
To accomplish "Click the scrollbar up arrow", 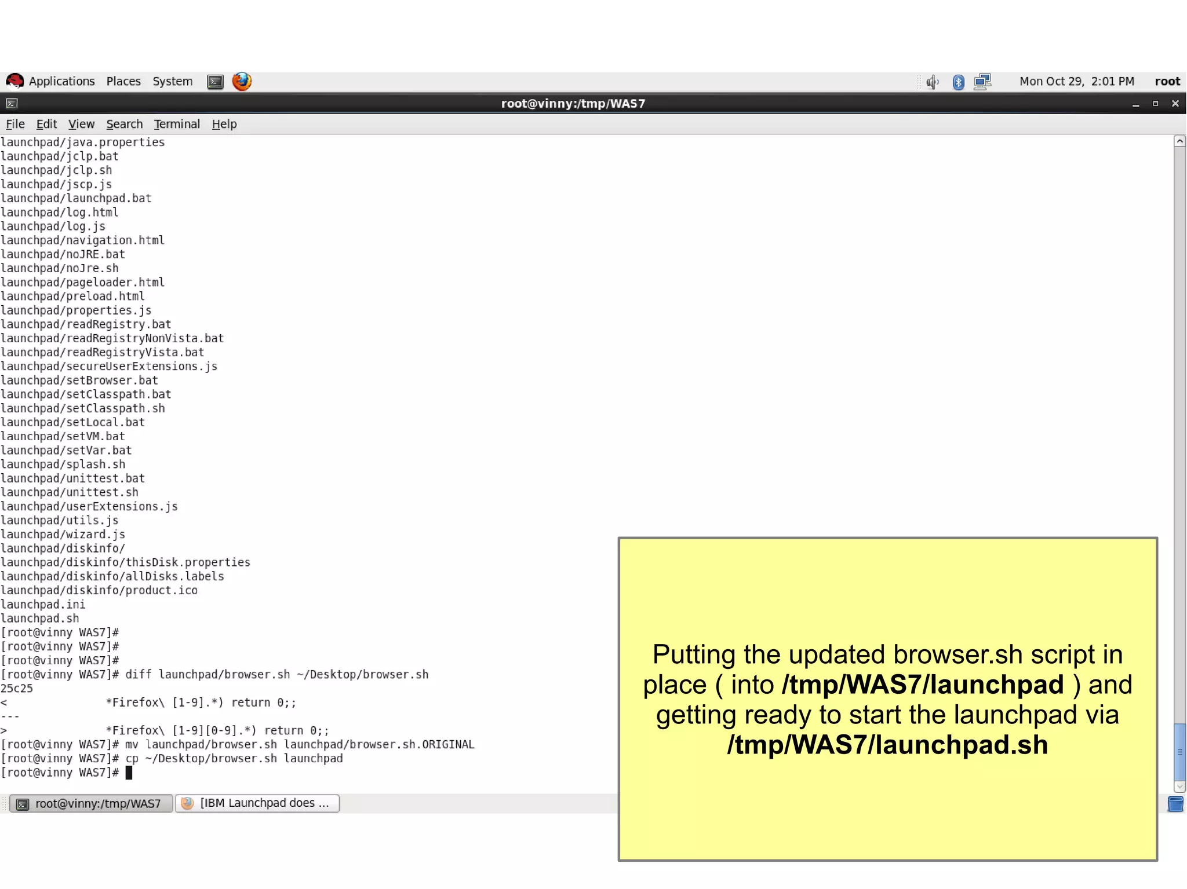I will (x=1179, y=141).
